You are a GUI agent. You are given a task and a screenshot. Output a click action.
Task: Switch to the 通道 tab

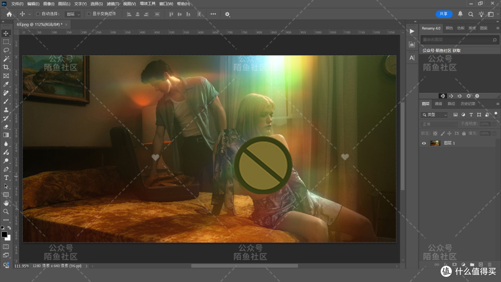coord(438,104)
